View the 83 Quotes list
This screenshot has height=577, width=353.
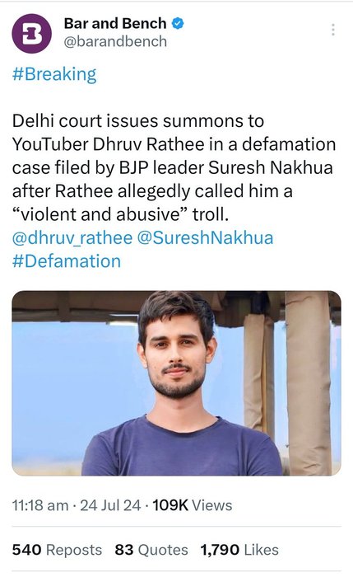pyautogui.click(x=151, y=550)
